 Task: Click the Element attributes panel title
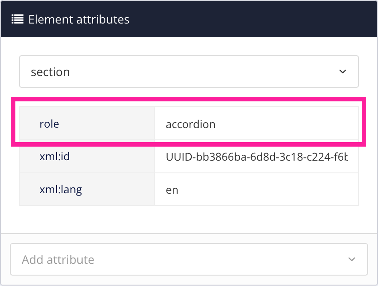79,19
